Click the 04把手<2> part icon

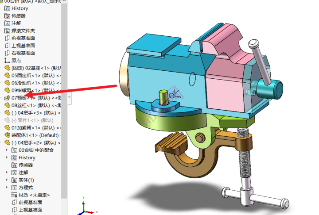pos(7,142)
